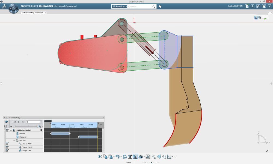Toggle activation icon for Traced Path.1
This screenshot has width=273, height=164.
coord(7,144)
